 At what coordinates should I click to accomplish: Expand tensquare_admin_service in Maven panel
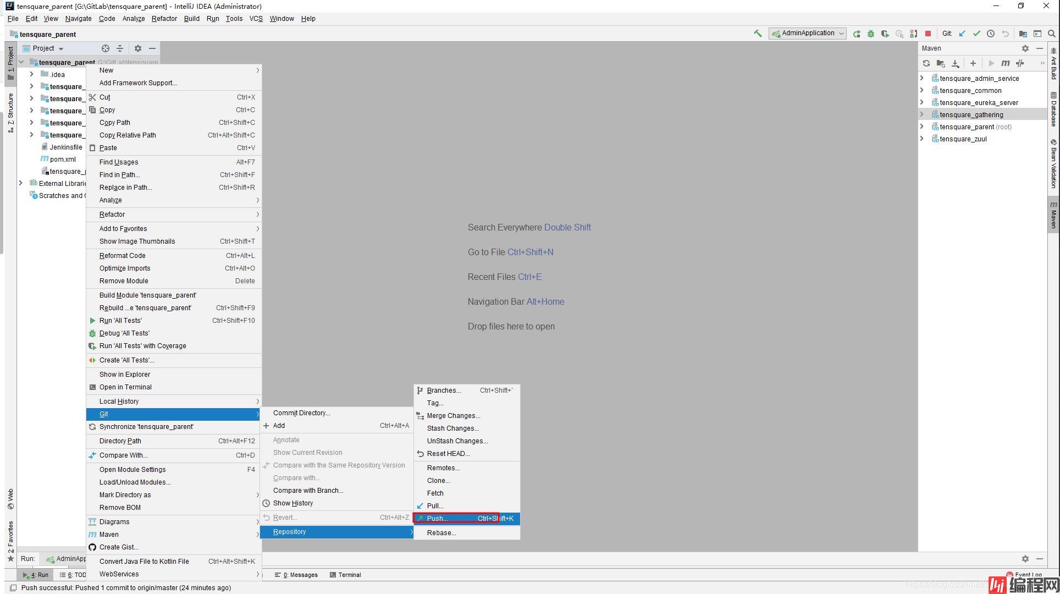pos(922,78)
